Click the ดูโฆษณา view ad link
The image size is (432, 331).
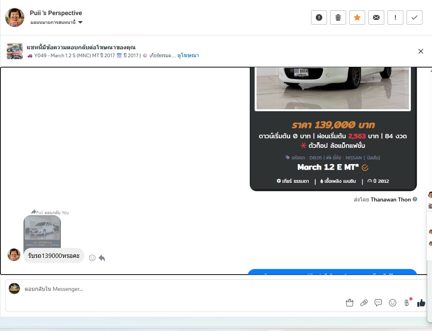pyautogui.click(x=188, y=56)
